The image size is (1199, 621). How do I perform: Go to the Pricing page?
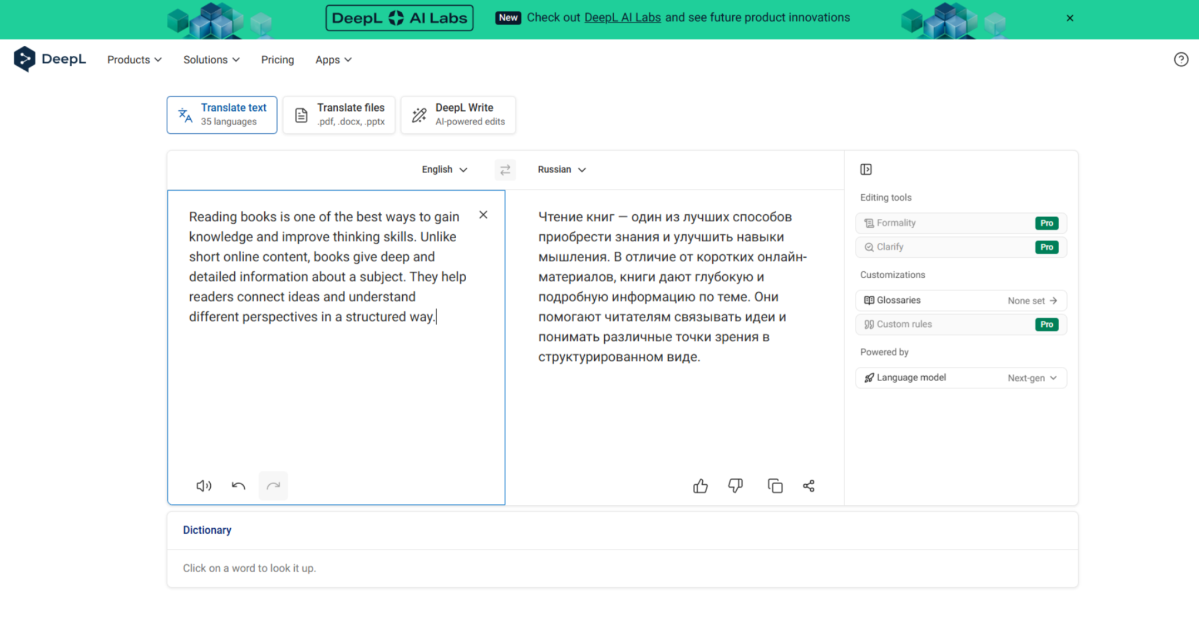(x=277, y=59)
